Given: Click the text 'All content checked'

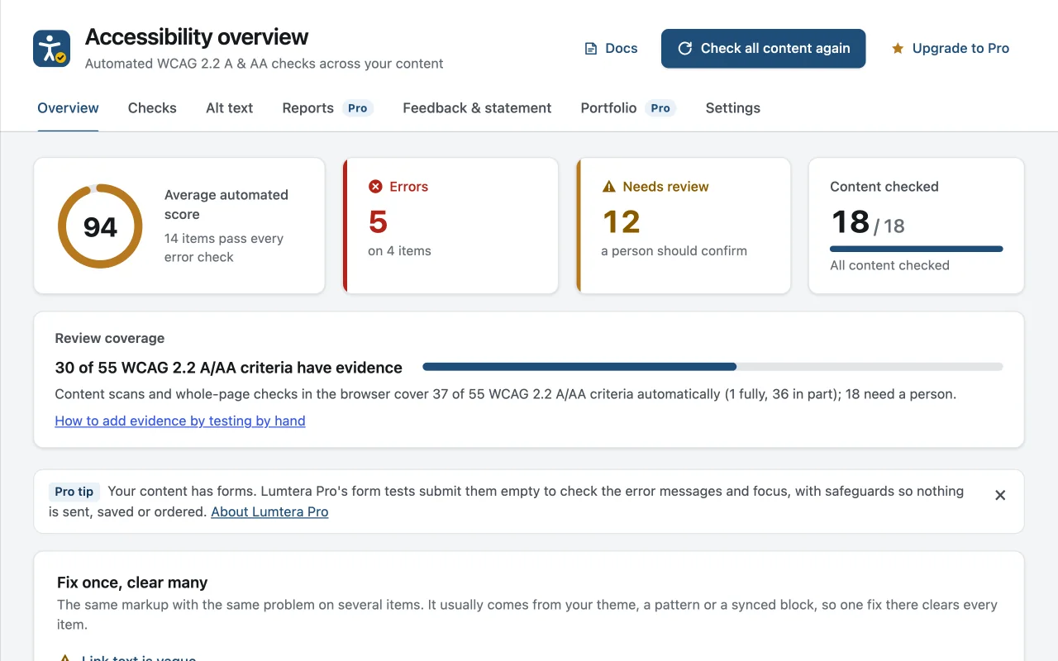Looking at the screenshot, I should [889, 265].
